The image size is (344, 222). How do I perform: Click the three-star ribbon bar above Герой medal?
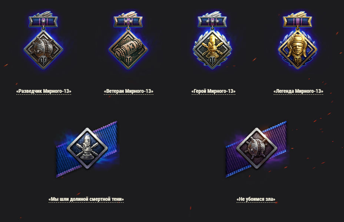[x=212, y=22]
